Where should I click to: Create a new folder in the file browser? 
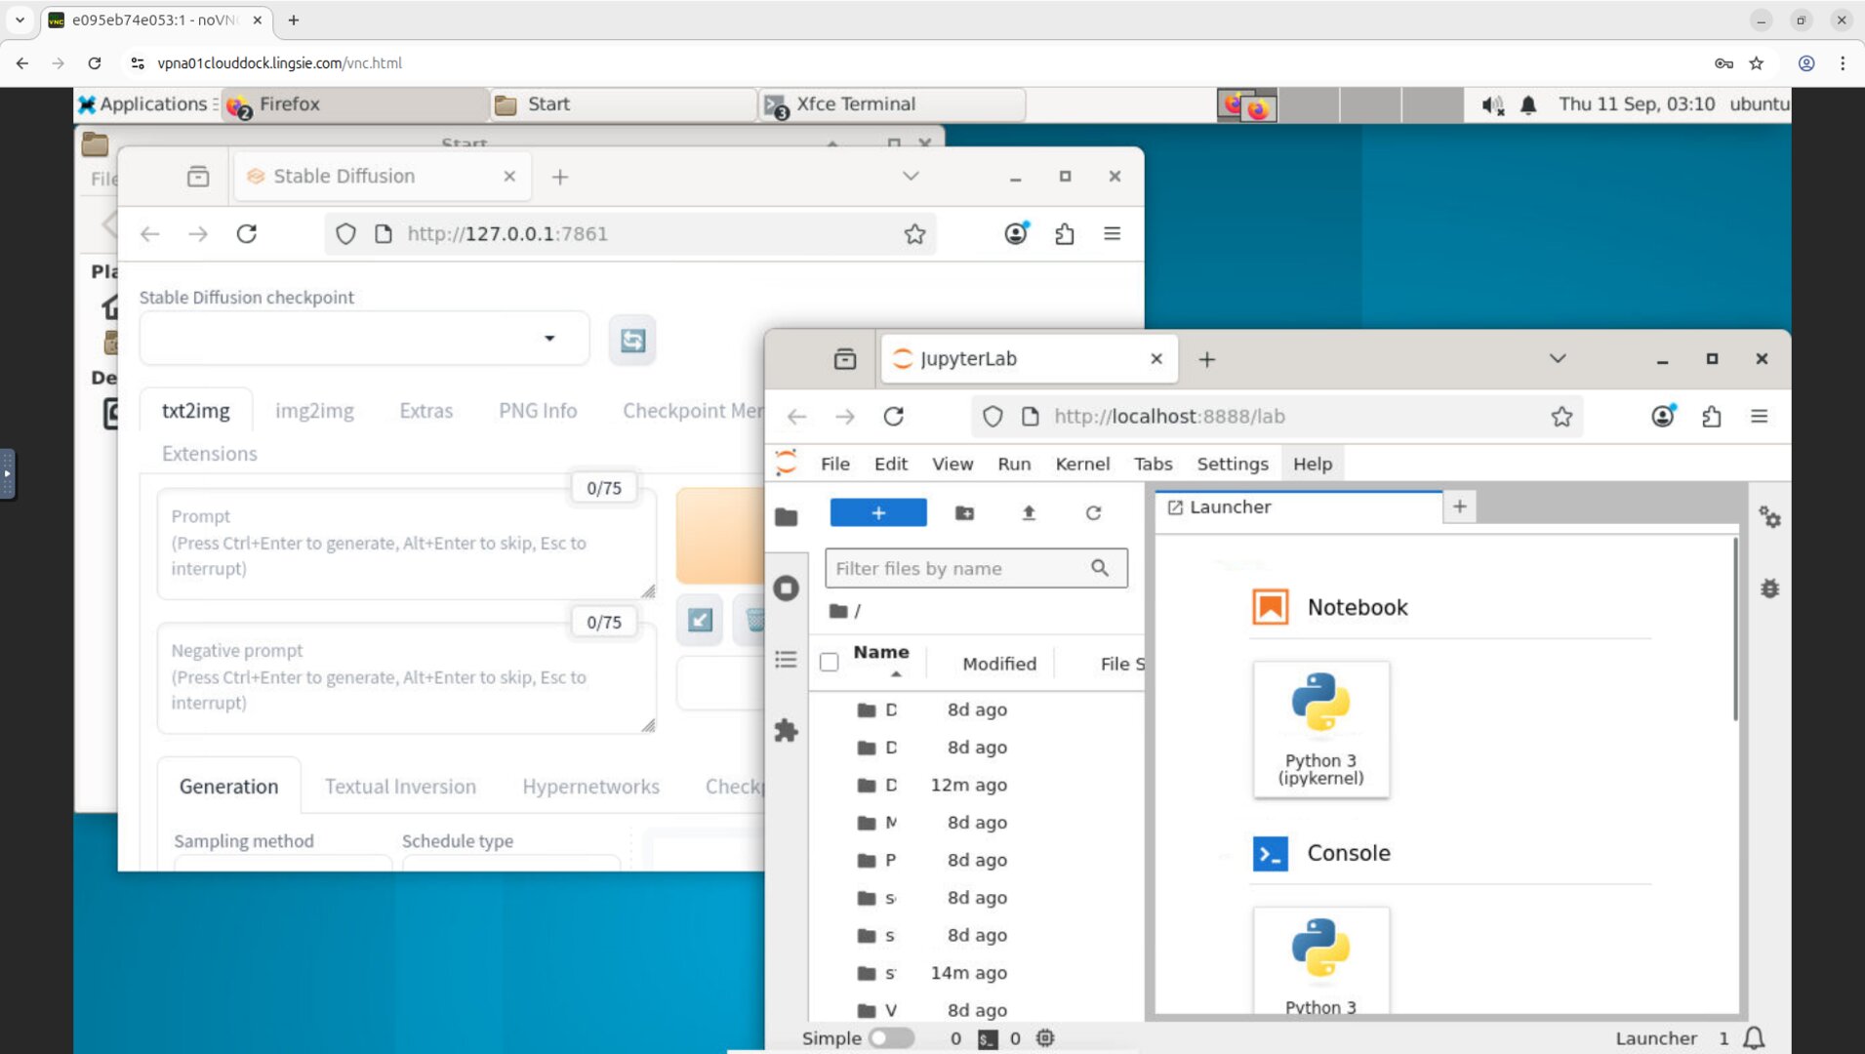(x=964, y=512)
